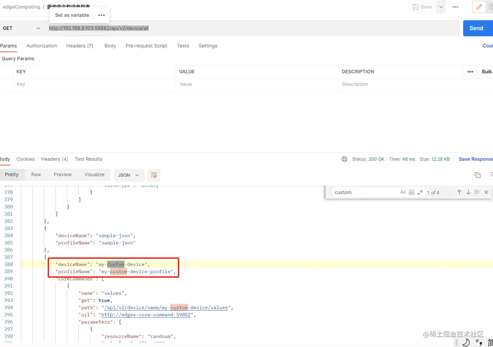This screenshot has height=347, width=493.
Task: Click the Save button with disk icon
Action: [x=422, y=7]
